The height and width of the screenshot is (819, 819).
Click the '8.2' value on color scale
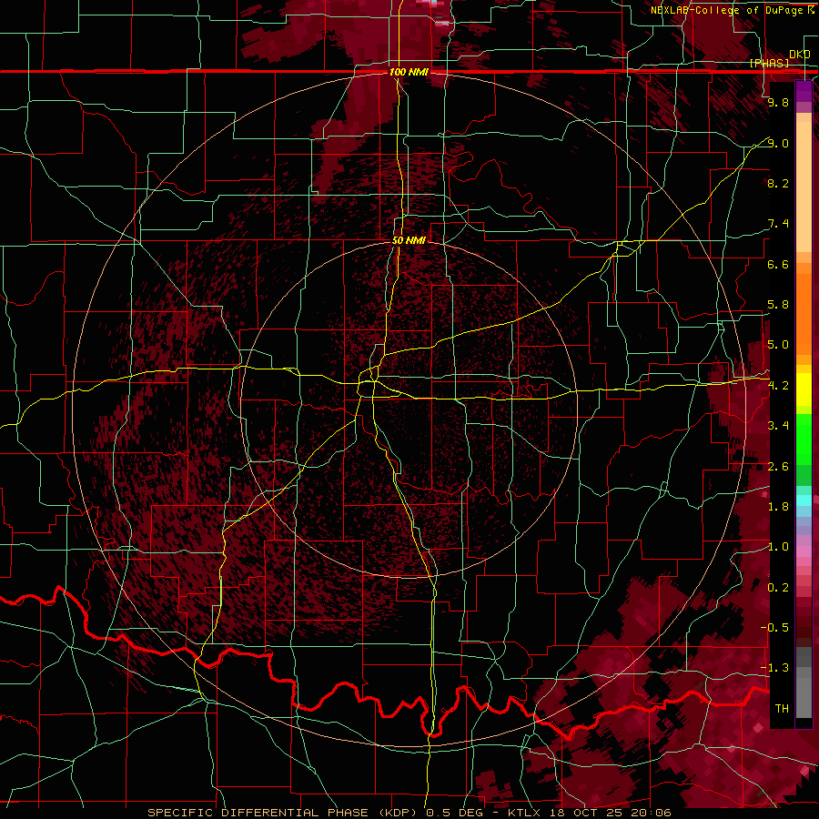778,183
